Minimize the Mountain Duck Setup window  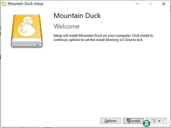(138, 4)
